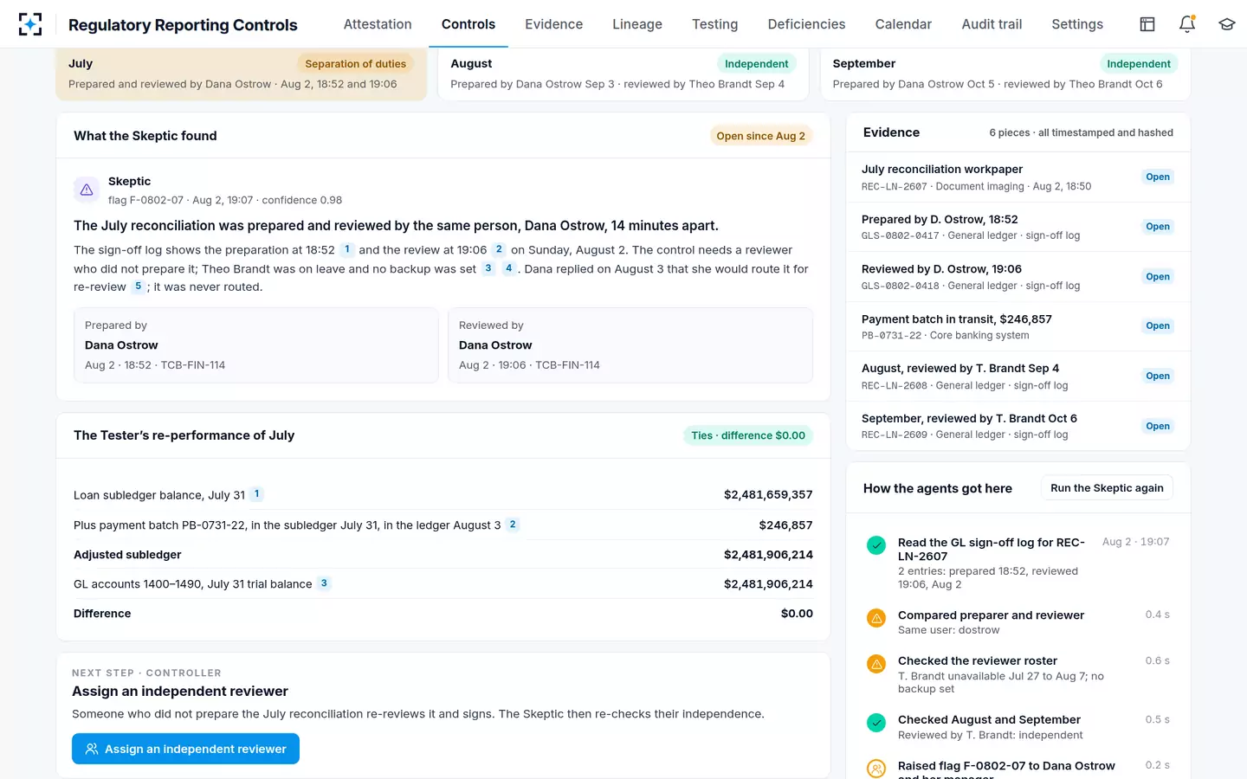Screen dimensions: 1247x779
Task: Open the layout panel icon in header
Action: point(1147,24)
